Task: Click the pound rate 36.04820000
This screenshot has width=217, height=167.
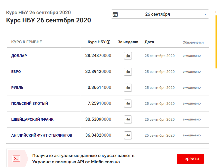Action: [x=98, y=135]
